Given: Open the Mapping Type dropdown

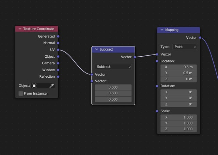Looking at the screenshot, I should [x=185, y=47].
